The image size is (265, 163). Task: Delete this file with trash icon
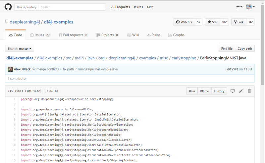249,91
